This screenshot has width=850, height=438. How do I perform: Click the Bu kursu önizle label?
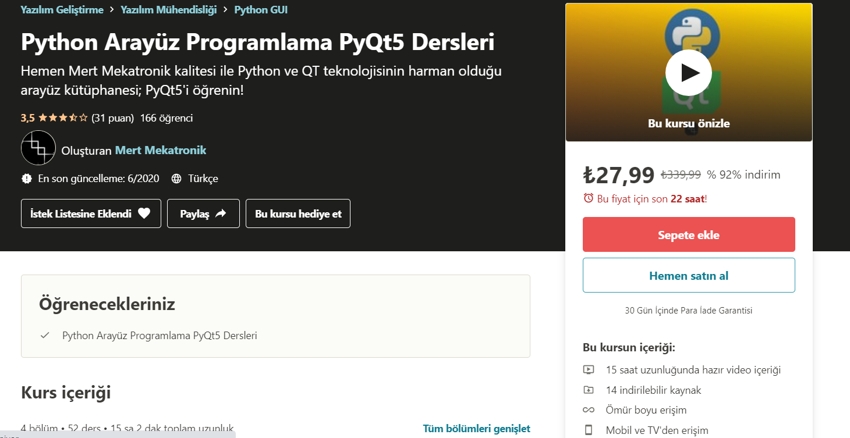689,123
